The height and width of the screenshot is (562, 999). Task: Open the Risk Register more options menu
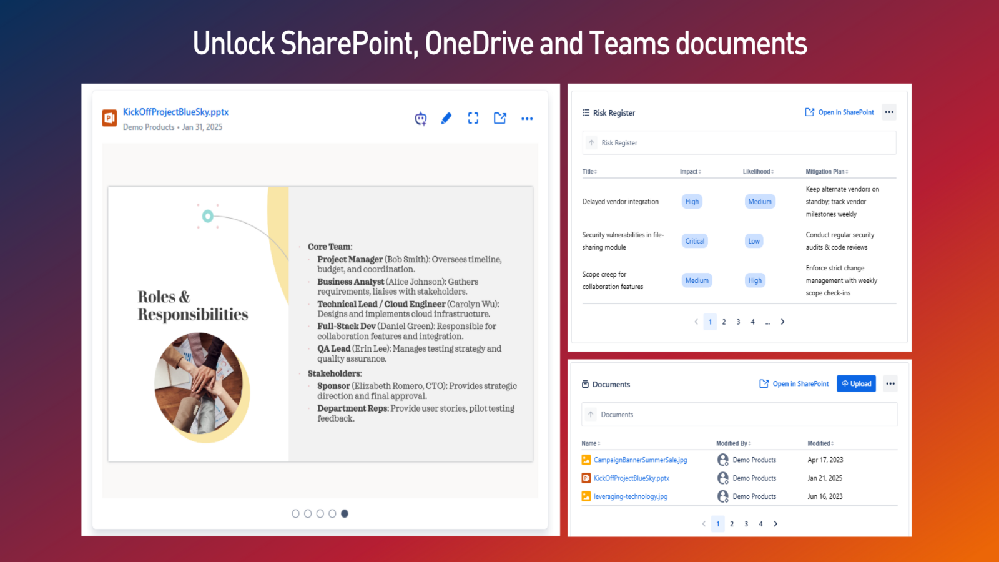coord(889,112)
